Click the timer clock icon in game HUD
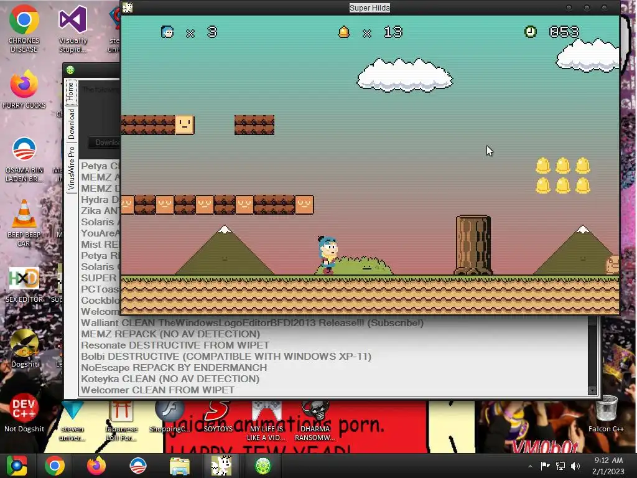 (x=530, y=32)
